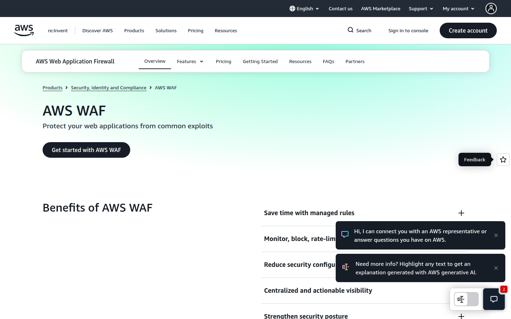
Task: Open the Partners tab
Action: [355, 61]
